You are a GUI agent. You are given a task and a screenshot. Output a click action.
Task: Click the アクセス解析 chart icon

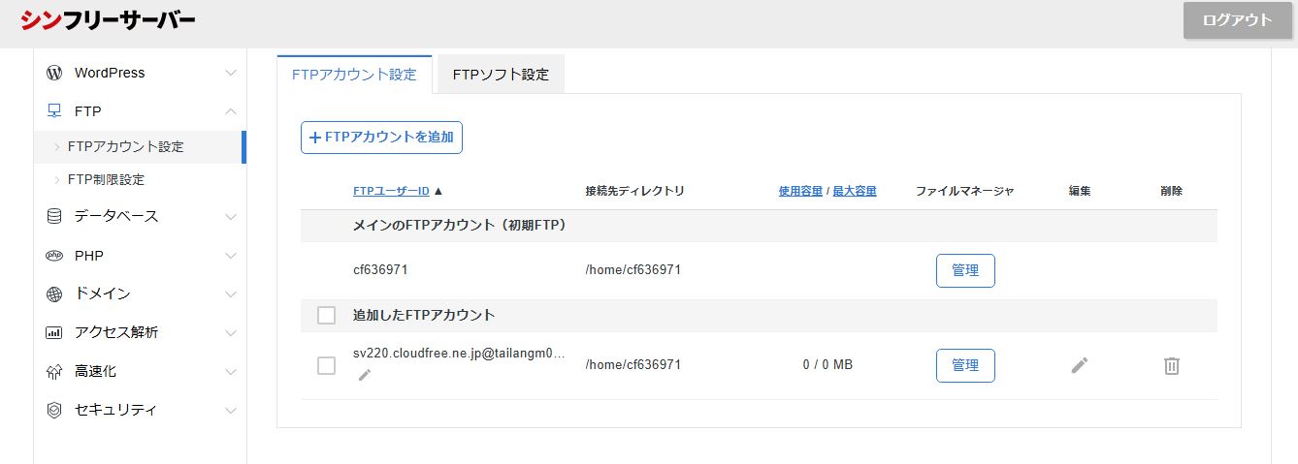[x=54, y=332]
